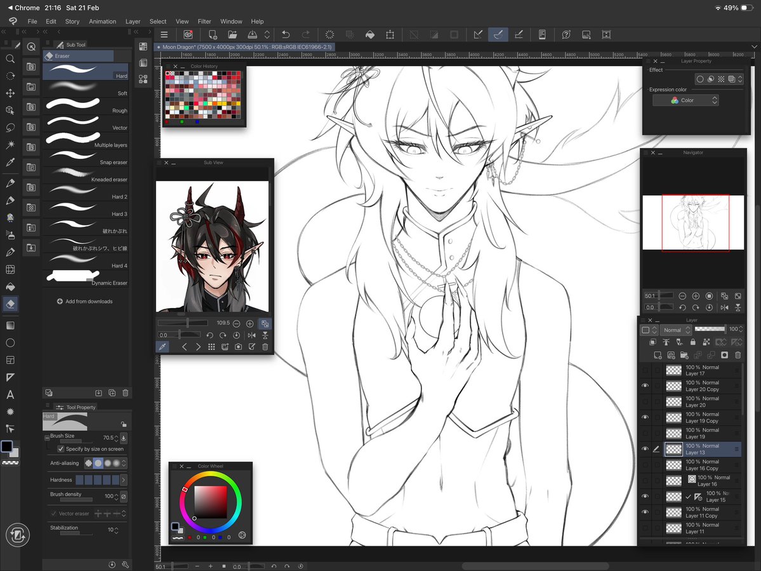Open the Normal blend mode dropdown
The width and height of the screenshot is (761, 571).
tap(675, 330)
